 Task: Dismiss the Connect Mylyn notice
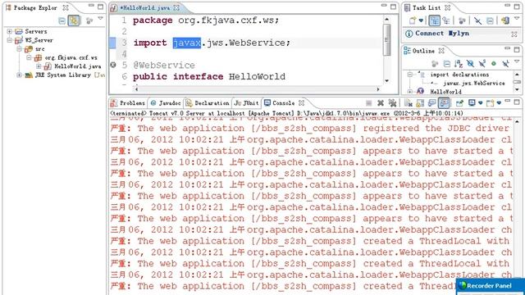click(x=514, y=34)
